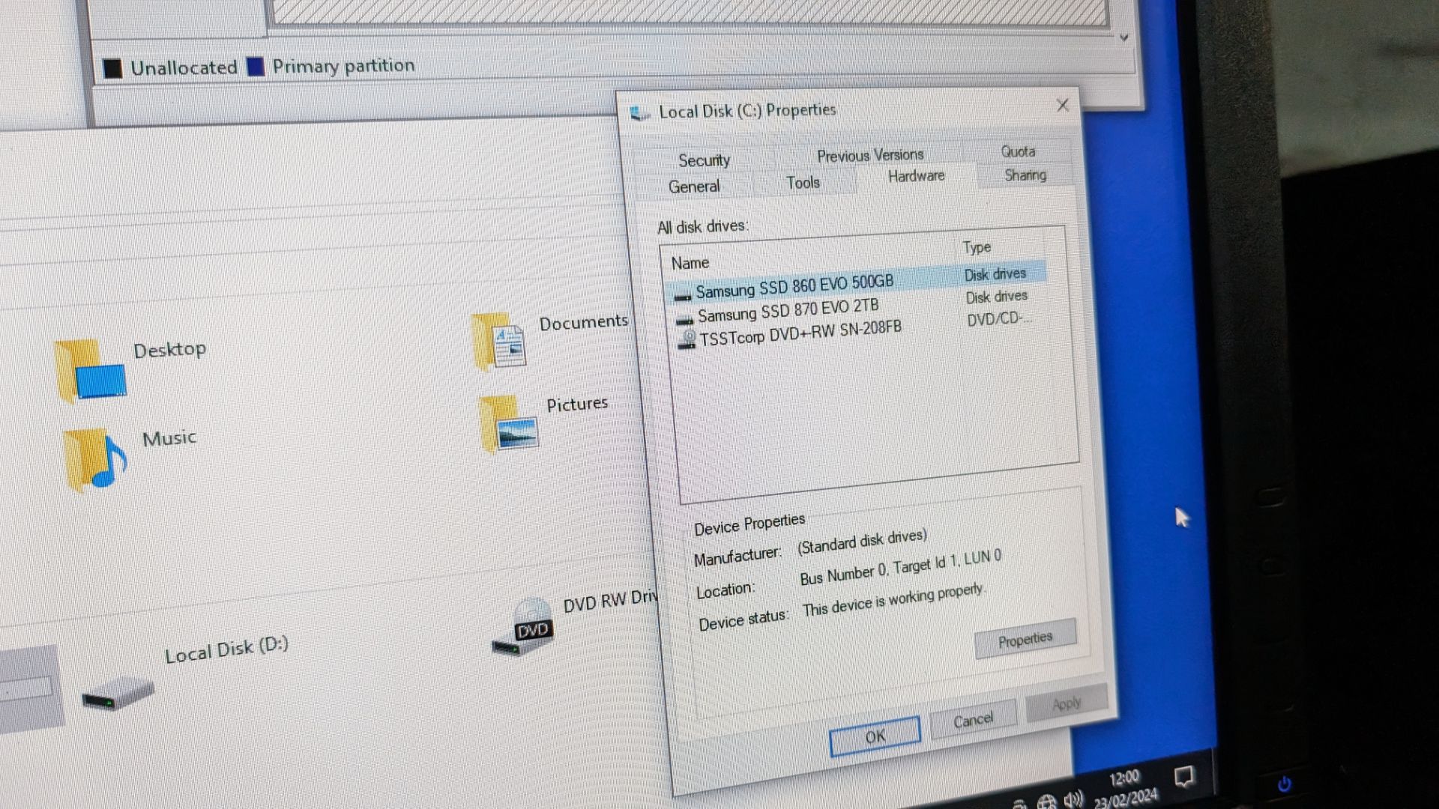
Task: Click the (Standard disk drives) manufacturer value
Action: coord(862,541)
